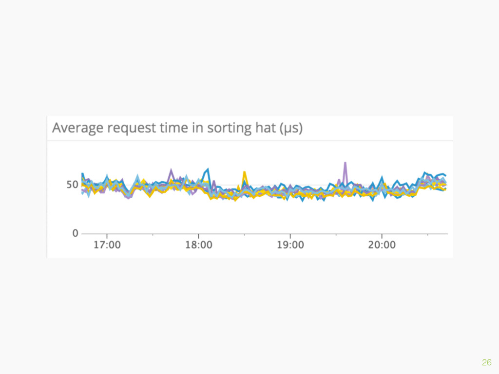Click the minor tick between 19:00 and 20:00
Screen dimensions: 499x374
click(x=336, y=235)
